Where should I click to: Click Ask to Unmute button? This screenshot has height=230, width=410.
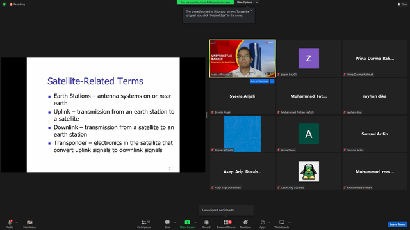coord(259,81)
